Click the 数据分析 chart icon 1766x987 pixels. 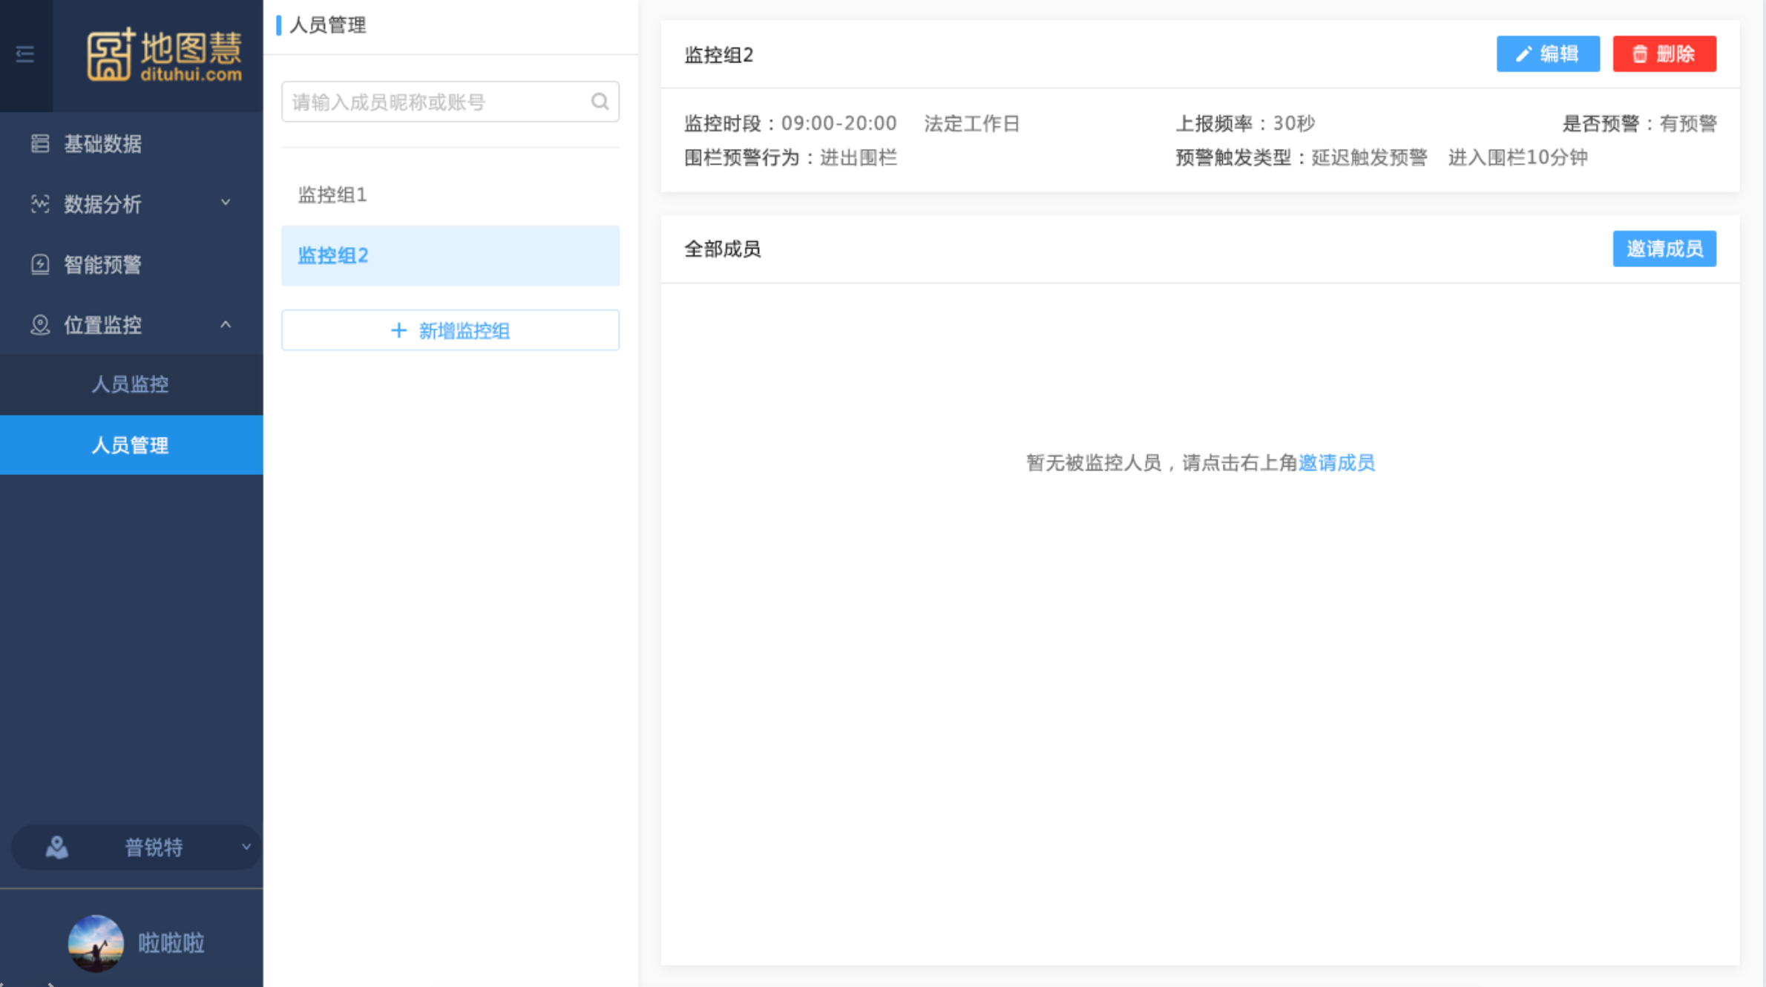tap(40, 203)
